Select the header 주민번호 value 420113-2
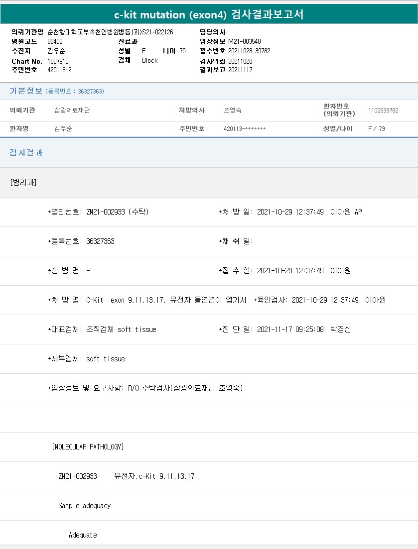 (x=60, y=70)
